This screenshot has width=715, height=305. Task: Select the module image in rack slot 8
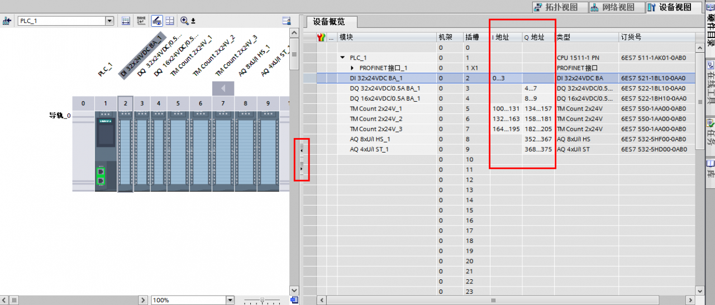click(245, 151)
